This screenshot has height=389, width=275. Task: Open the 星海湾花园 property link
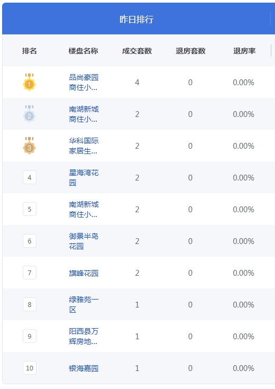(84, 178)
